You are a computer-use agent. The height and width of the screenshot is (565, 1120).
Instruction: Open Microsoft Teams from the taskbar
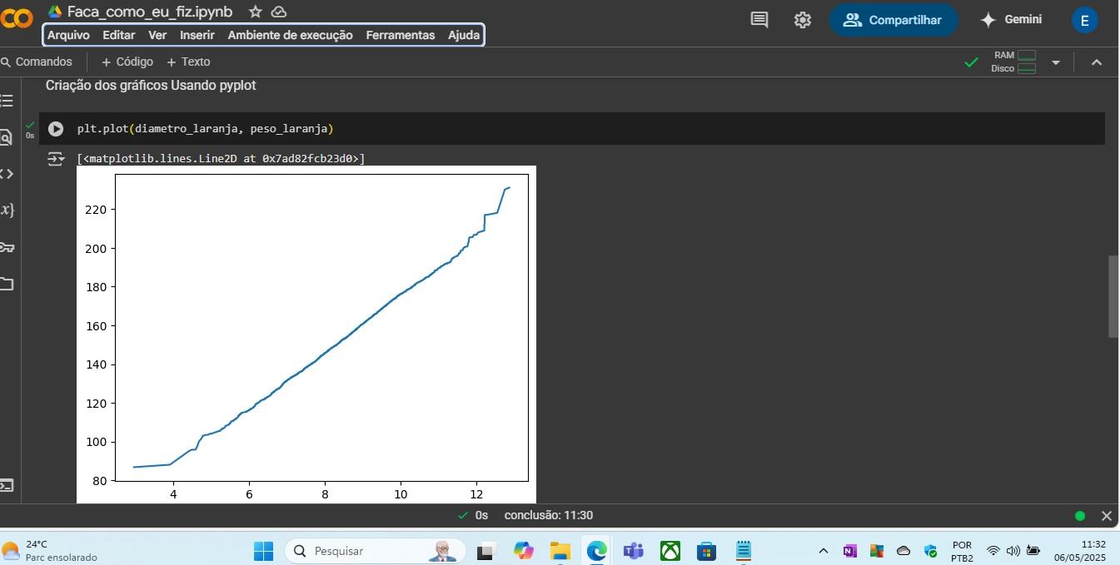pyautogui.click(x=633, y=551)
